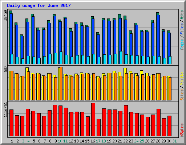Image resolution: width=186 pixels, height=145 pixels.
Task: Click the 'Visits' legend label
Action: [x=182, y=79]
